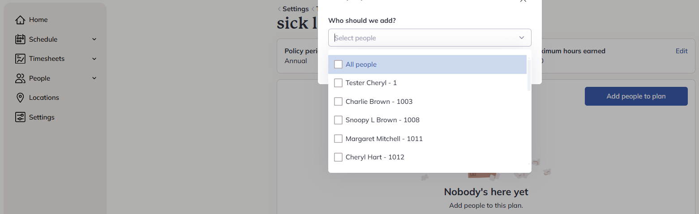Click the Home house icon
This screenshot has height=214, width=699.
[x=20, y=20]
